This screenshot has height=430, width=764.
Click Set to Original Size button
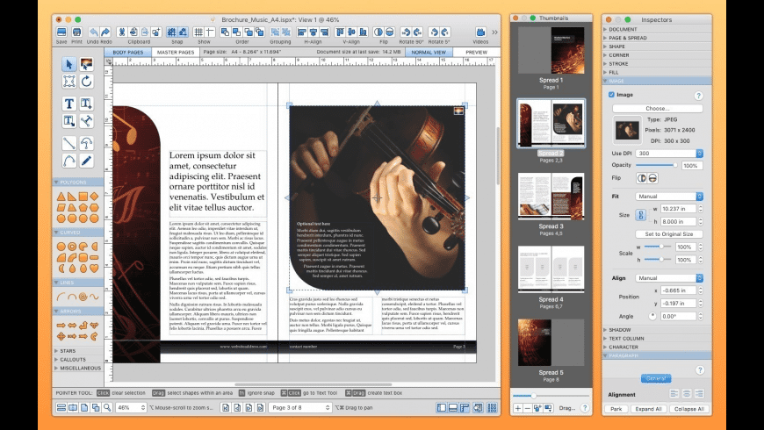[669, 234]
